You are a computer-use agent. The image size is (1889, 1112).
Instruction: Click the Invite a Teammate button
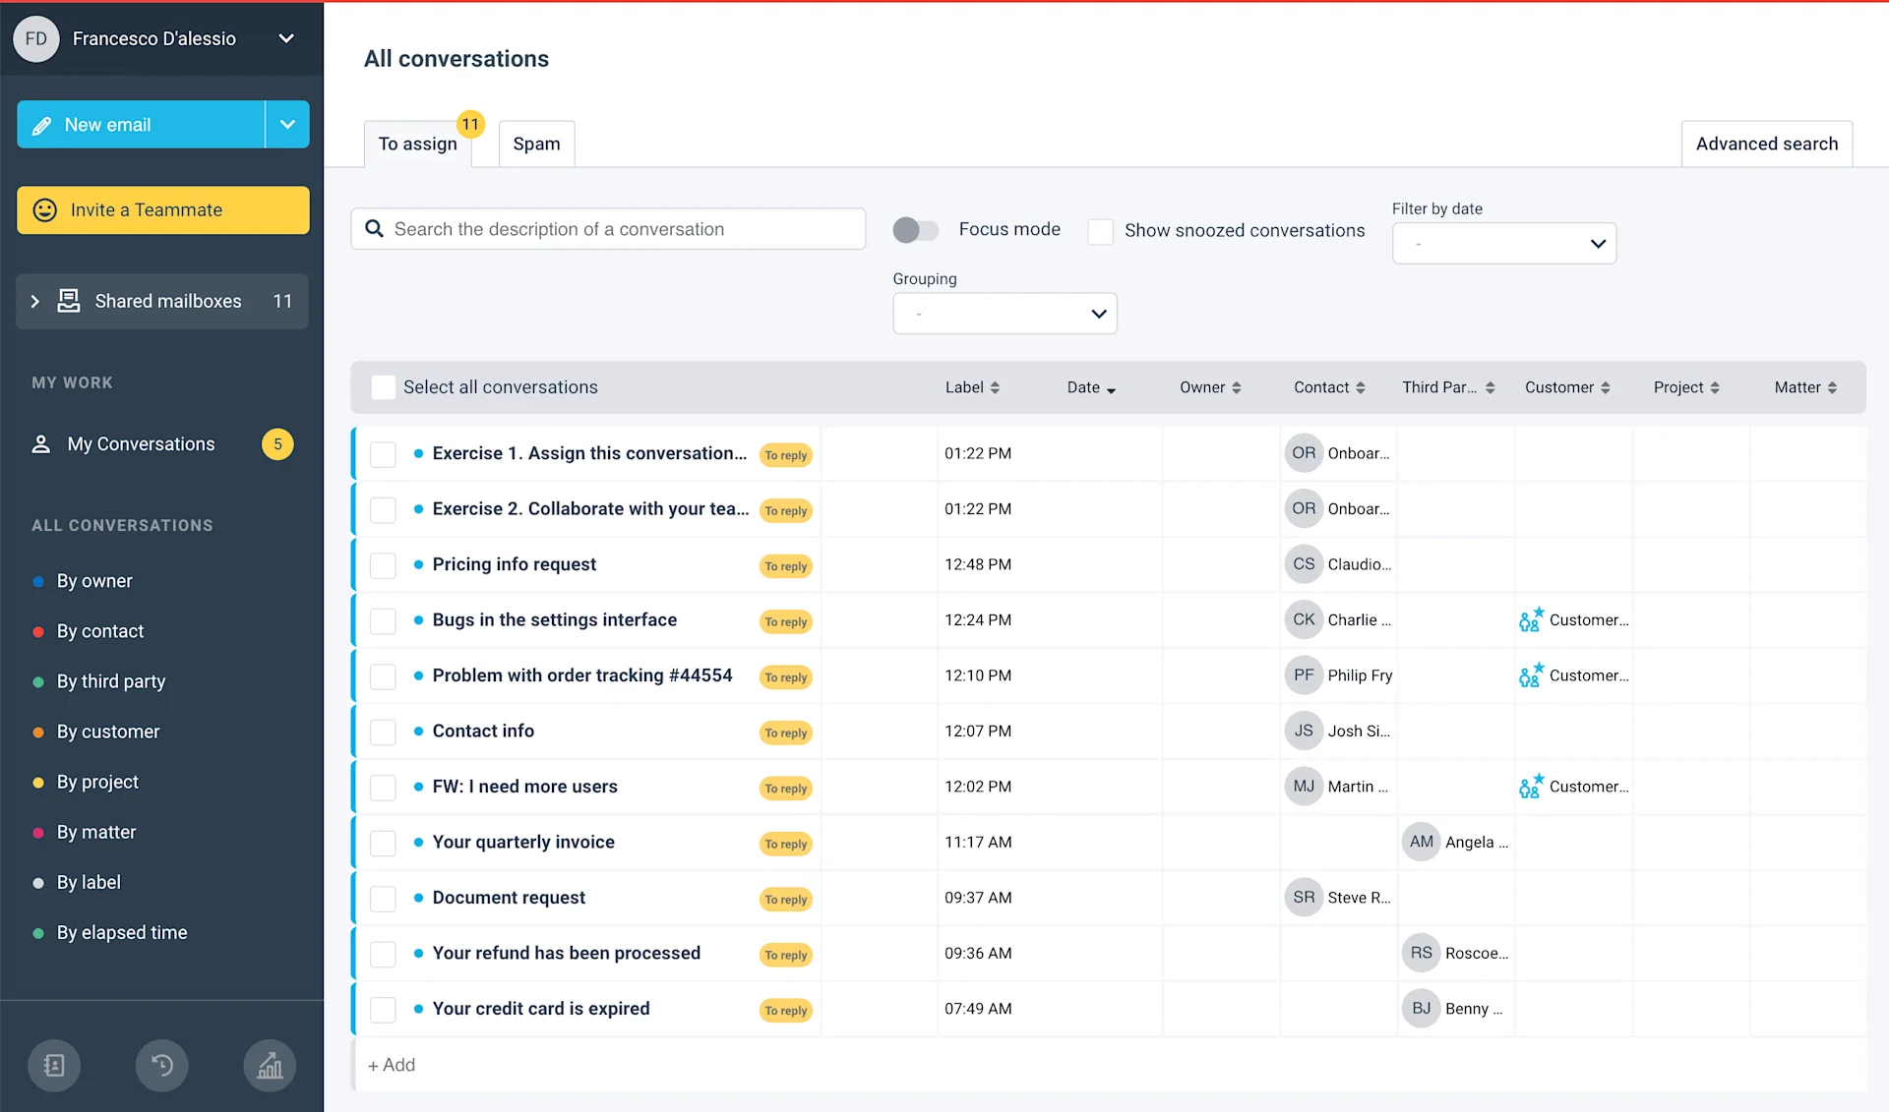(162, 209)
